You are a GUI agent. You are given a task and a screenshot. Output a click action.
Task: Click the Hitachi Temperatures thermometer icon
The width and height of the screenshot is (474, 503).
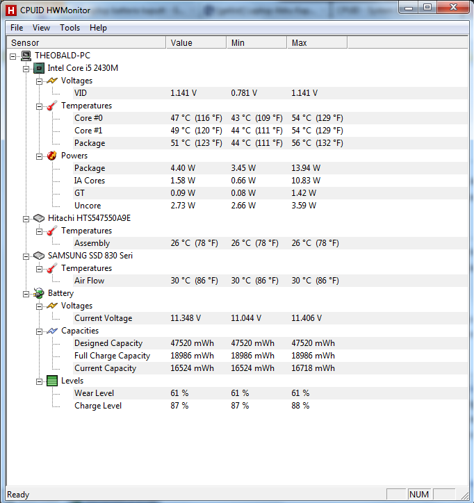[x=51, y=231]
